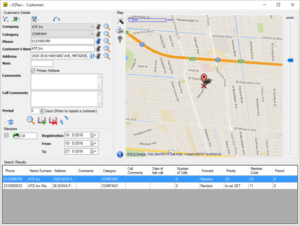Image resolution: width=300 pixels, height=226 pixels.
Task: Toggle the Members checkbox
Action: (6, 135)
